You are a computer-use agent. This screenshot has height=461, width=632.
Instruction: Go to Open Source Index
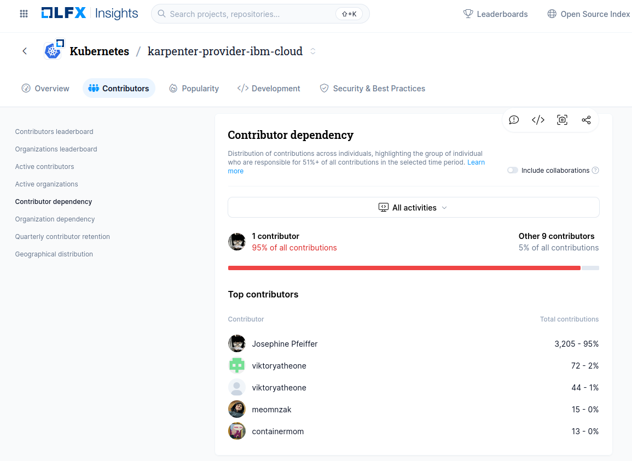[x=589, y=14]
